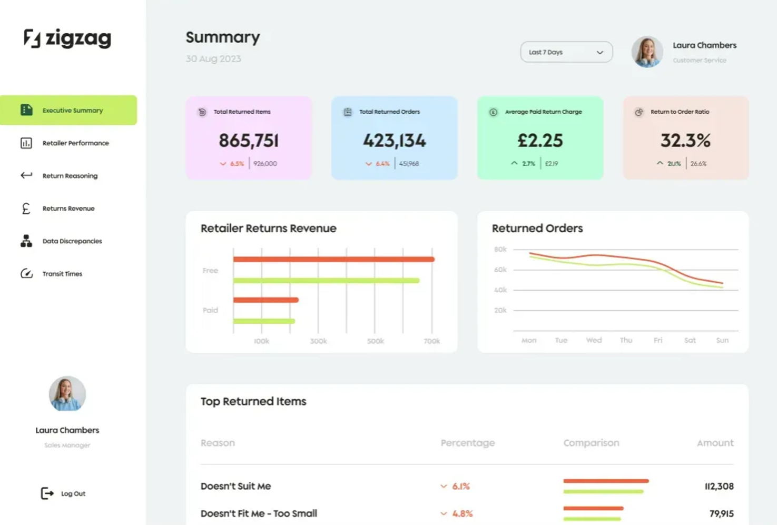Switch to the Return Reasoning section
Image resolution: width=777 pixels, height=525 pixels.
click(x=70, y=175)
